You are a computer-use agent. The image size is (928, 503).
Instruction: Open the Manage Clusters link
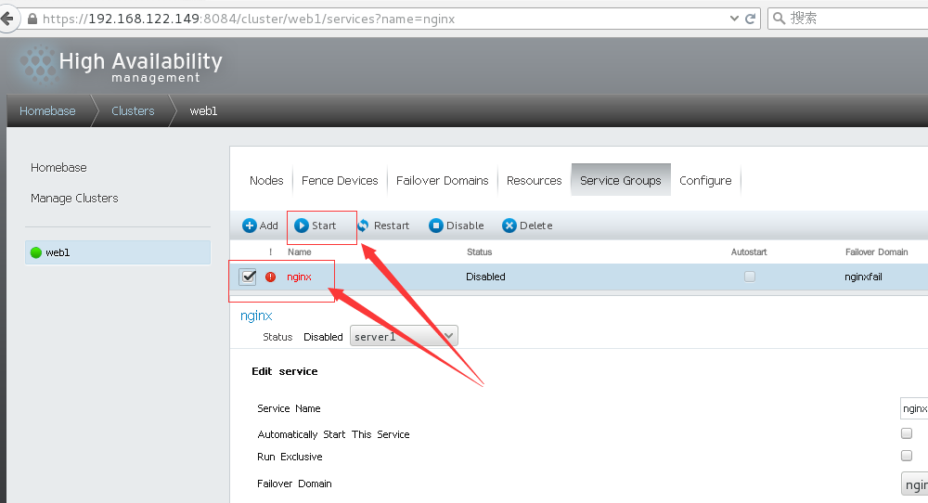[x=74, y=198]
